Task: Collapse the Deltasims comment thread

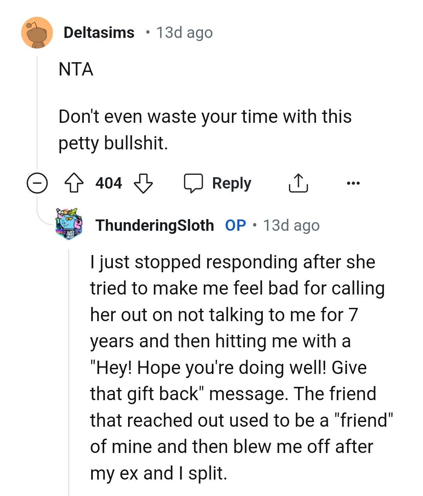Action: (36, 183)
